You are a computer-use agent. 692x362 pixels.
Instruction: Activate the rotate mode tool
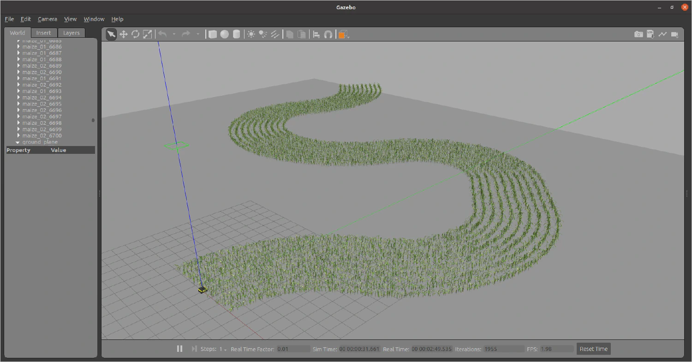pyautogui.click(x=136, y=34)
